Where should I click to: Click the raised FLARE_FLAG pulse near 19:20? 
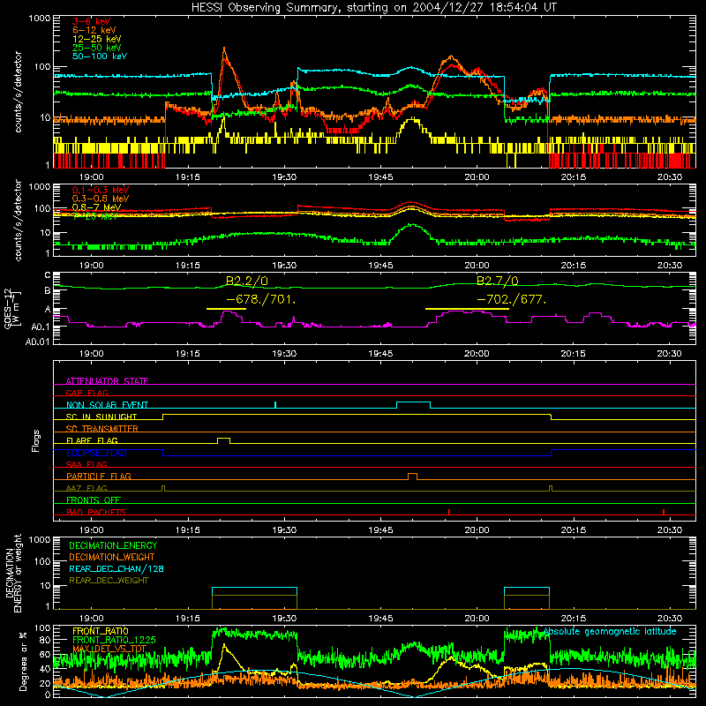(224, 440)
